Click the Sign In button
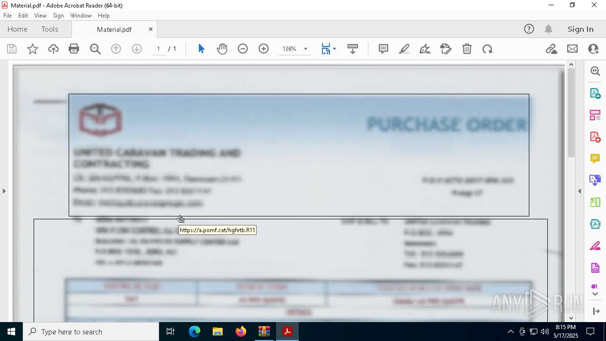This screenshot has width=606, height=341. [x=580, y=29]
